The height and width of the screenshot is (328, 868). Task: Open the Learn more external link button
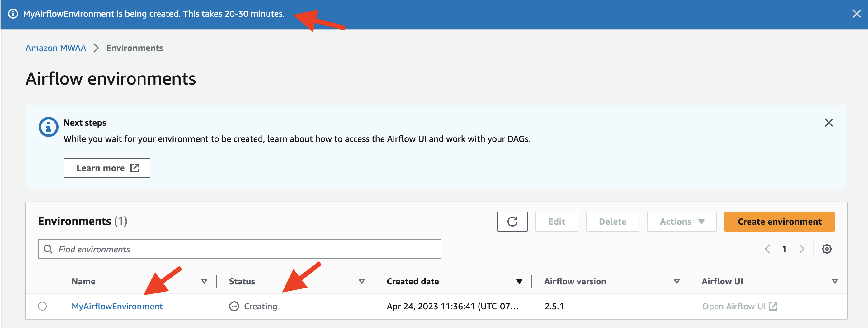[107, 168]
